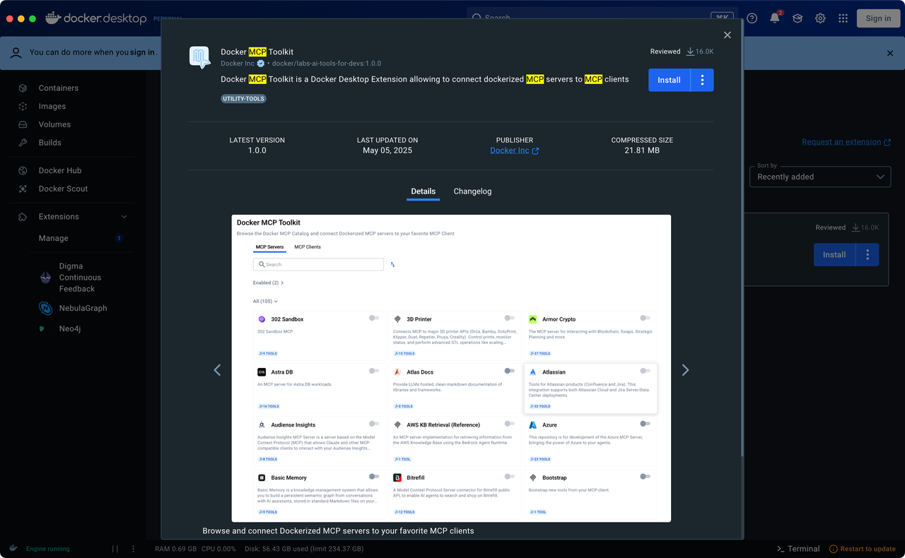The height and width of the screenshot is (558, 905).
Task: Click Restart to update
Action: point(863,549)
